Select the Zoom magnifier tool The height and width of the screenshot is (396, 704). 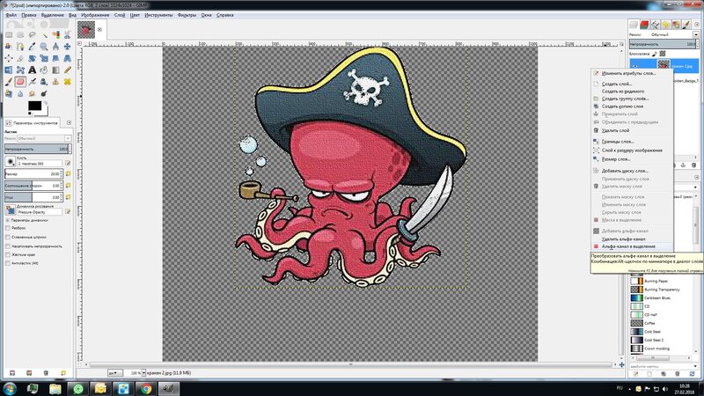click(x=44, y=47)
